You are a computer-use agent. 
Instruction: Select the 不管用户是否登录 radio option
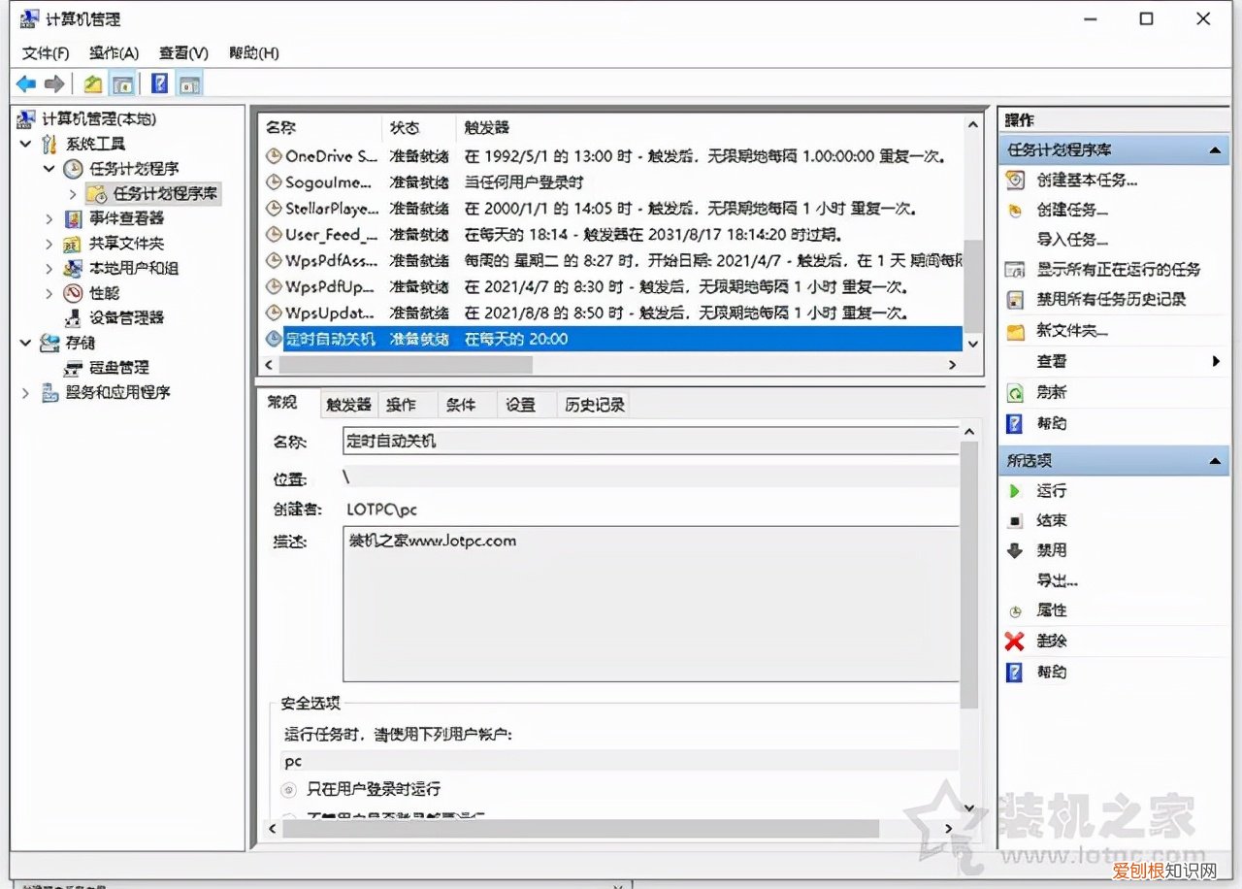[287, 816]
